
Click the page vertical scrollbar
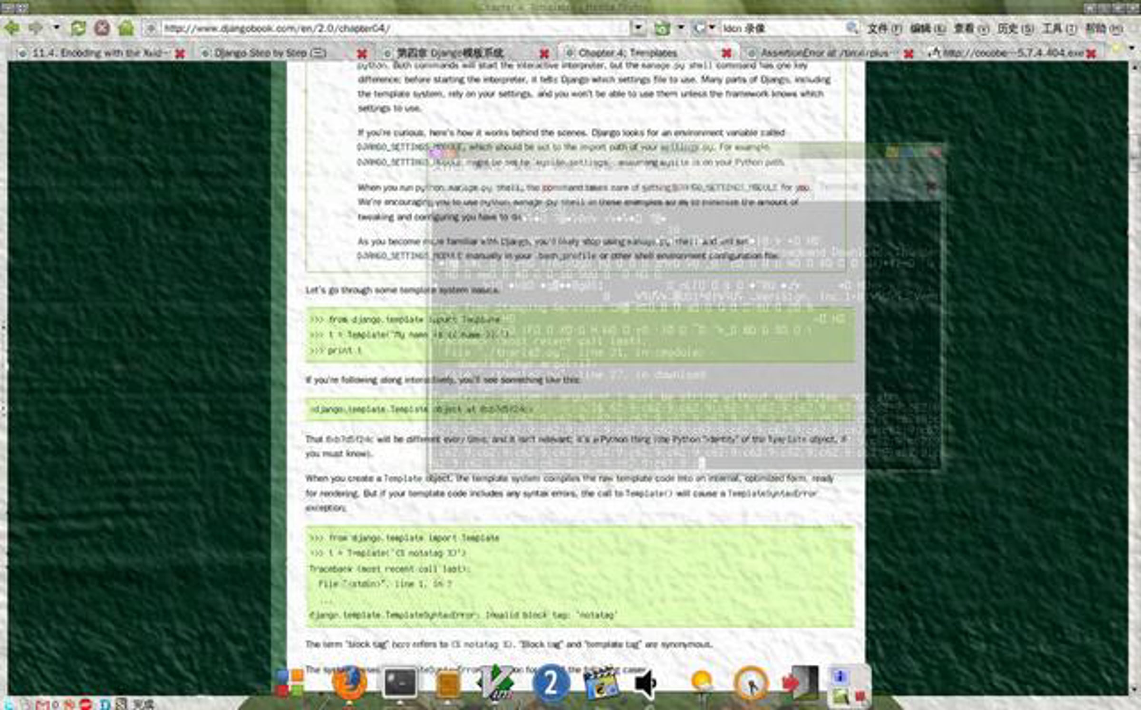click(x=1135, y=378)
